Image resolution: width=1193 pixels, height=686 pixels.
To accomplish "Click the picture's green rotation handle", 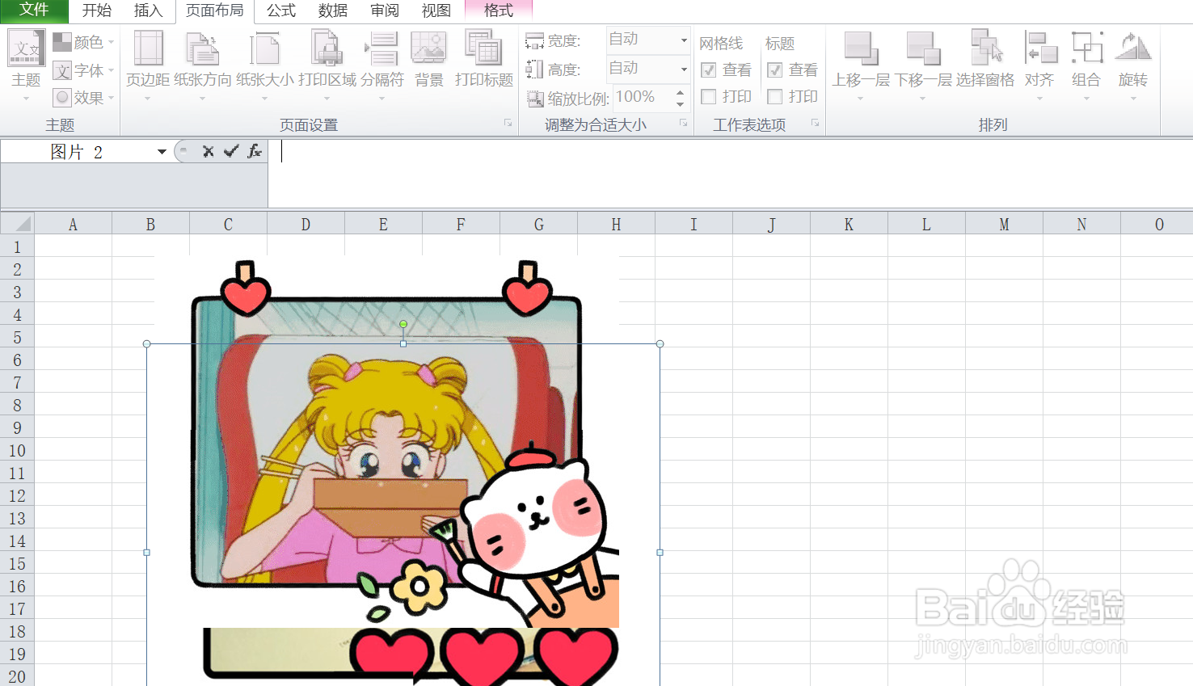I will pyautogui.click(x=403, y=324).
